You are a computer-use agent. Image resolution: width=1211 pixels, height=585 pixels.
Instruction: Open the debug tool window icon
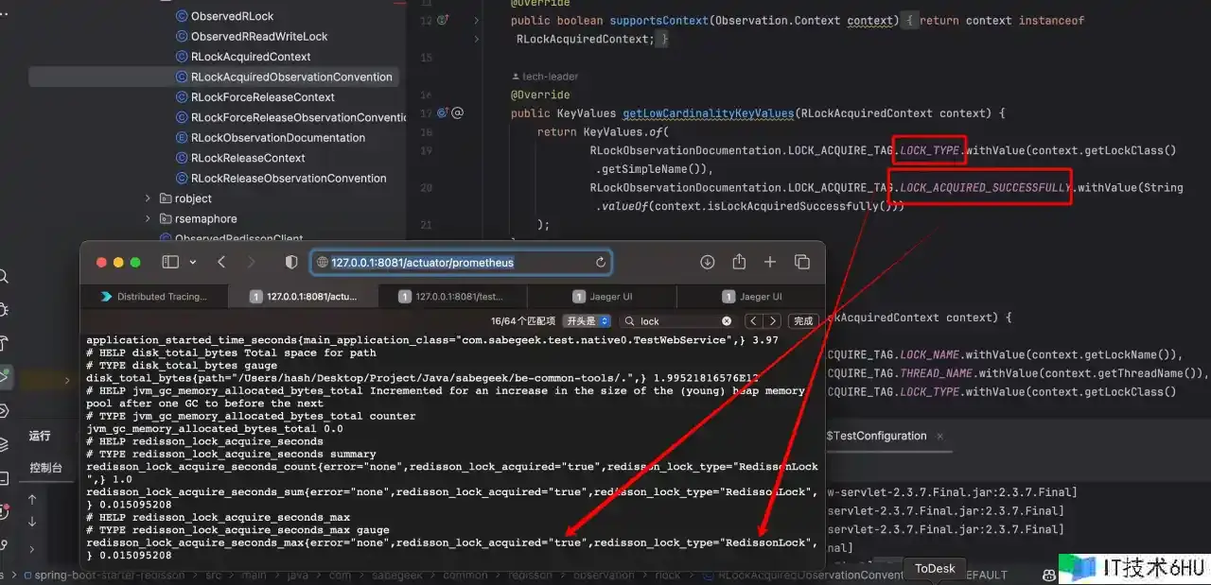(x=5, y=309)
